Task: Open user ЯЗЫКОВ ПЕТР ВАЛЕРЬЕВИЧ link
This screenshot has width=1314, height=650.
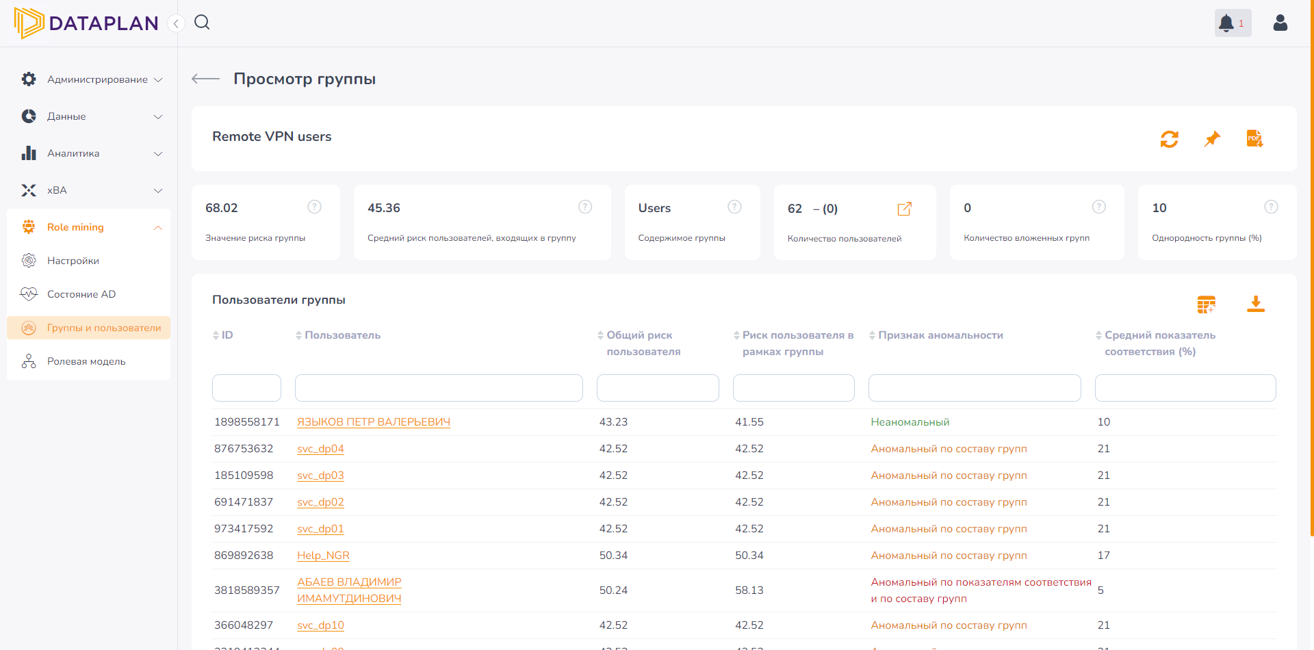Action: click(374, 422)
